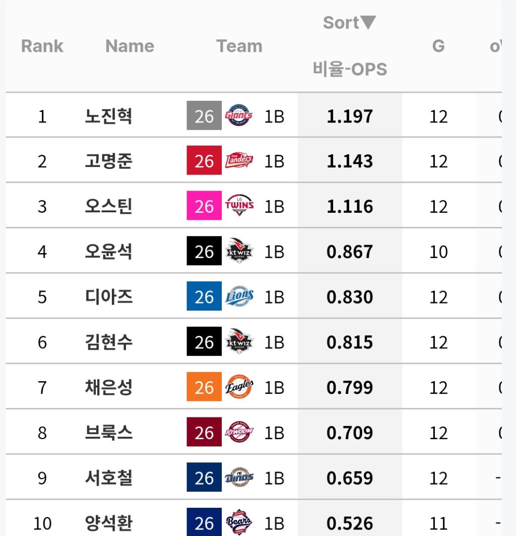Click the Samsung Lions team logo

point(239,296)
